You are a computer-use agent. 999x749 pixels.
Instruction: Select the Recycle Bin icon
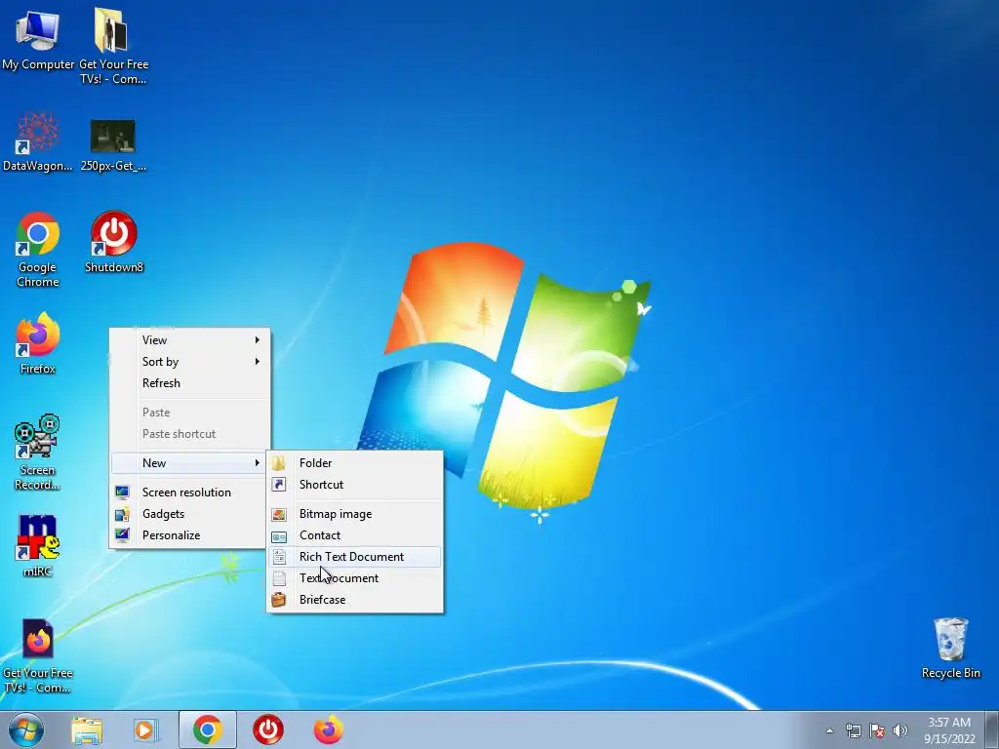click(950, 649)
